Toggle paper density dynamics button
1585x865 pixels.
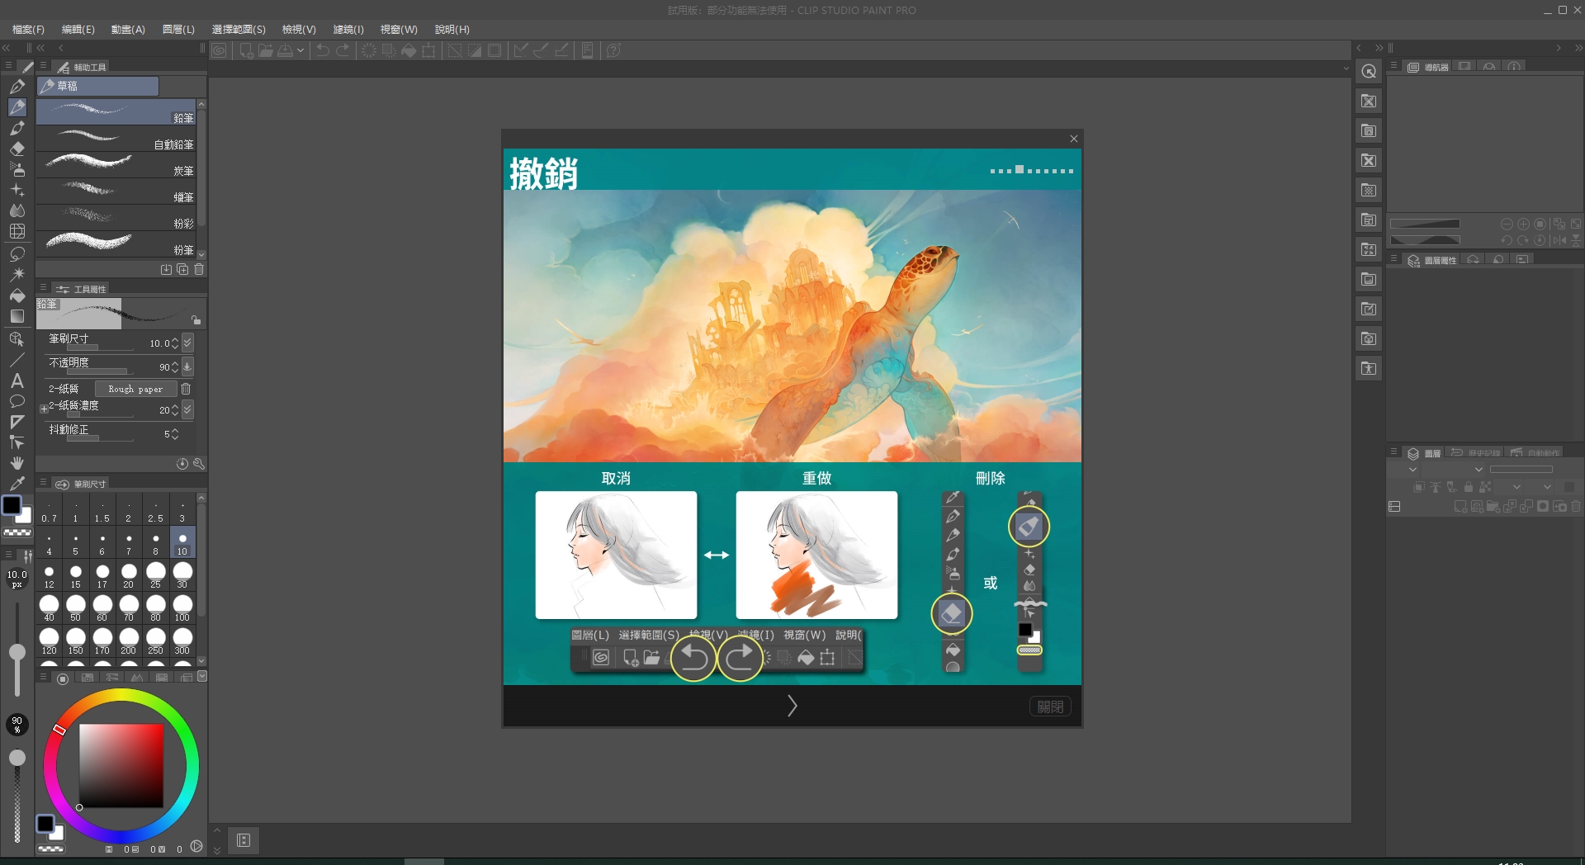tap(187, 409)
